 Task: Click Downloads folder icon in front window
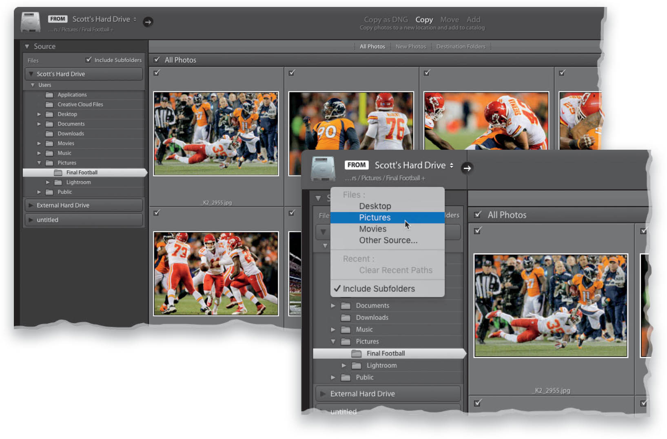coord(346,317)
